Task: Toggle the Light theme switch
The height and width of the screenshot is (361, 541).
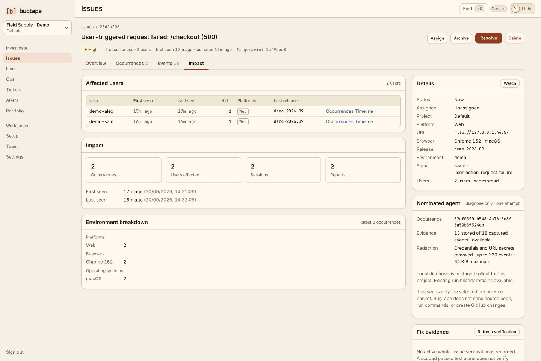Action: click(522, 9)
